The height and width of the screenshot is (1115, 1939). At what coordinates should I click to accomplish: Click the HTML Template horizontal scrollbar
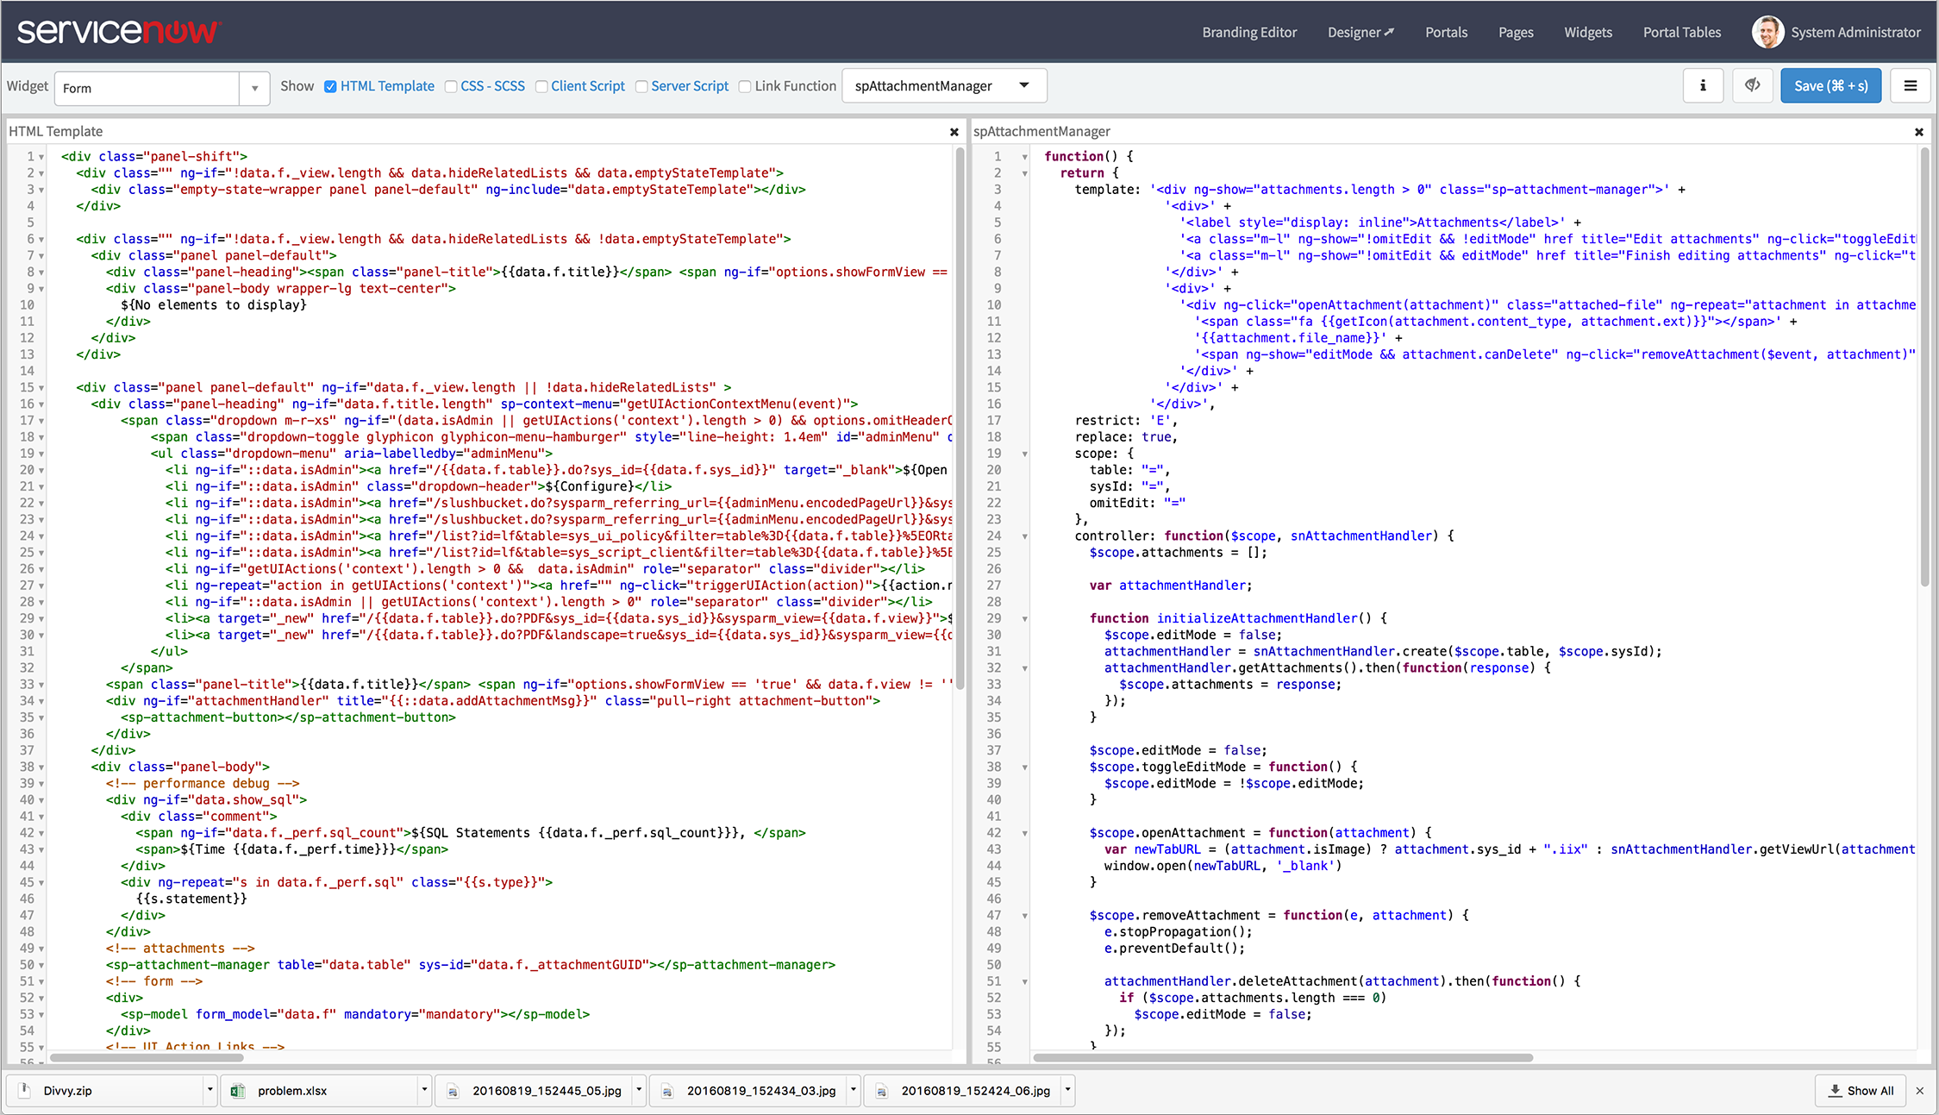(x=147, y=1057)
